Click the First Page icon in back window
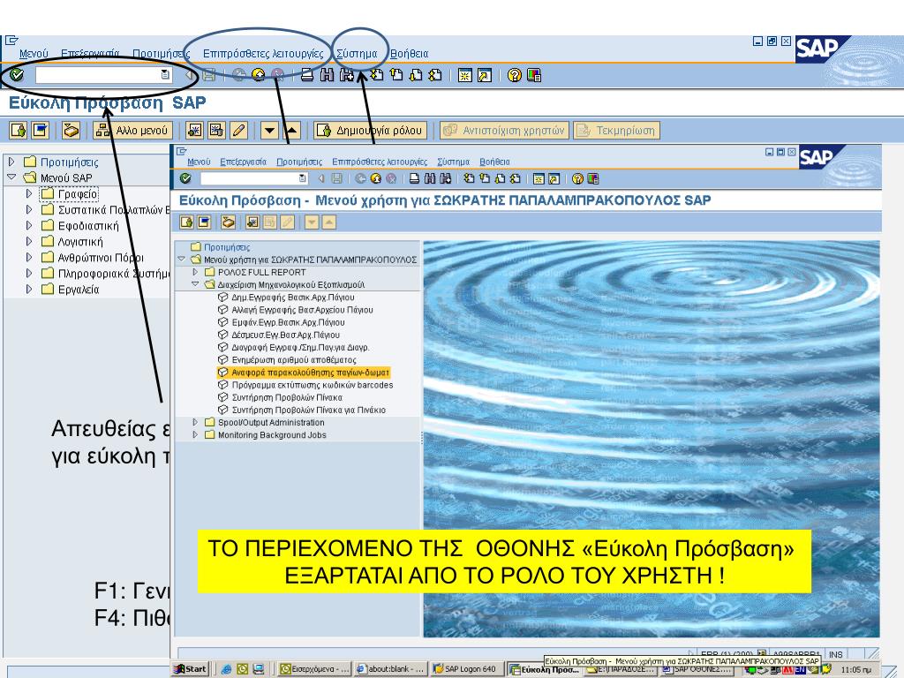Viewport: 904px width, 678px height. [x=377, y=75]
